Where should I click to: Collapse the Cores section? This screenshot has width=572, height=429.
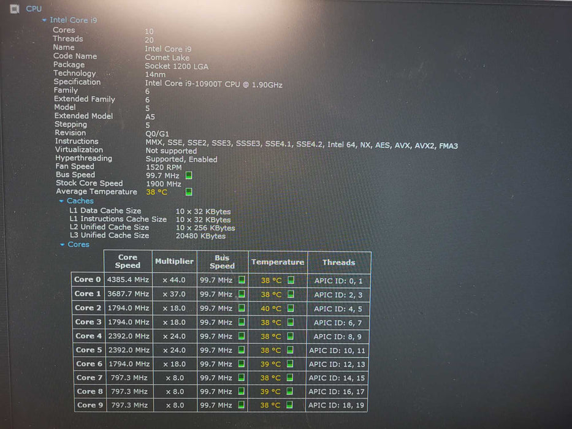pos(63,245)
